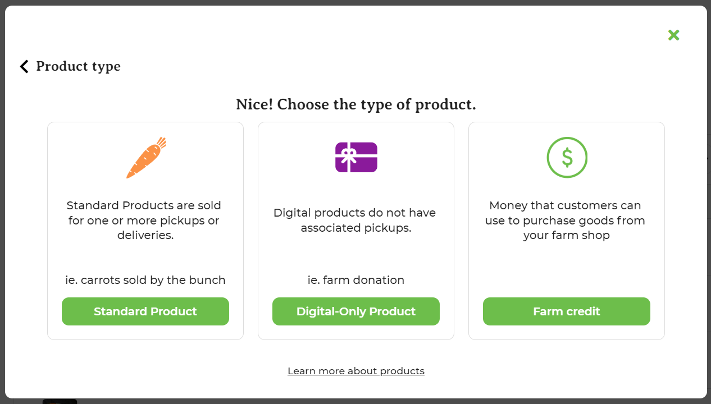This screenshot has width=711, height=404.
Task: Click the orange carrot icon
Action: tap(146, 158)
